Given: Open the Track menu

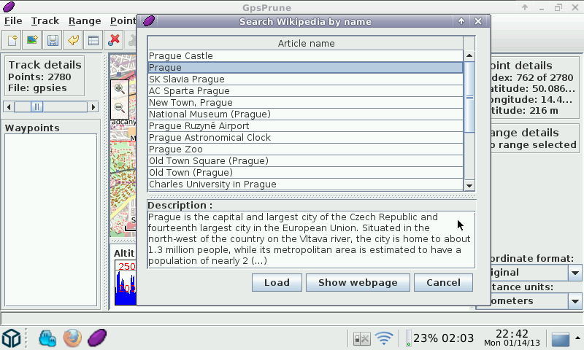Looking at the screenshot, I should tap(45, 21).
